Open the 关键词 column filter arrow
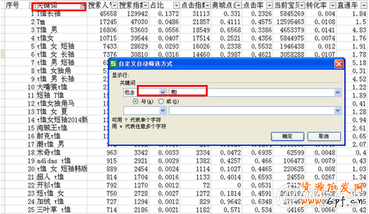 click(x=83, y=5)
